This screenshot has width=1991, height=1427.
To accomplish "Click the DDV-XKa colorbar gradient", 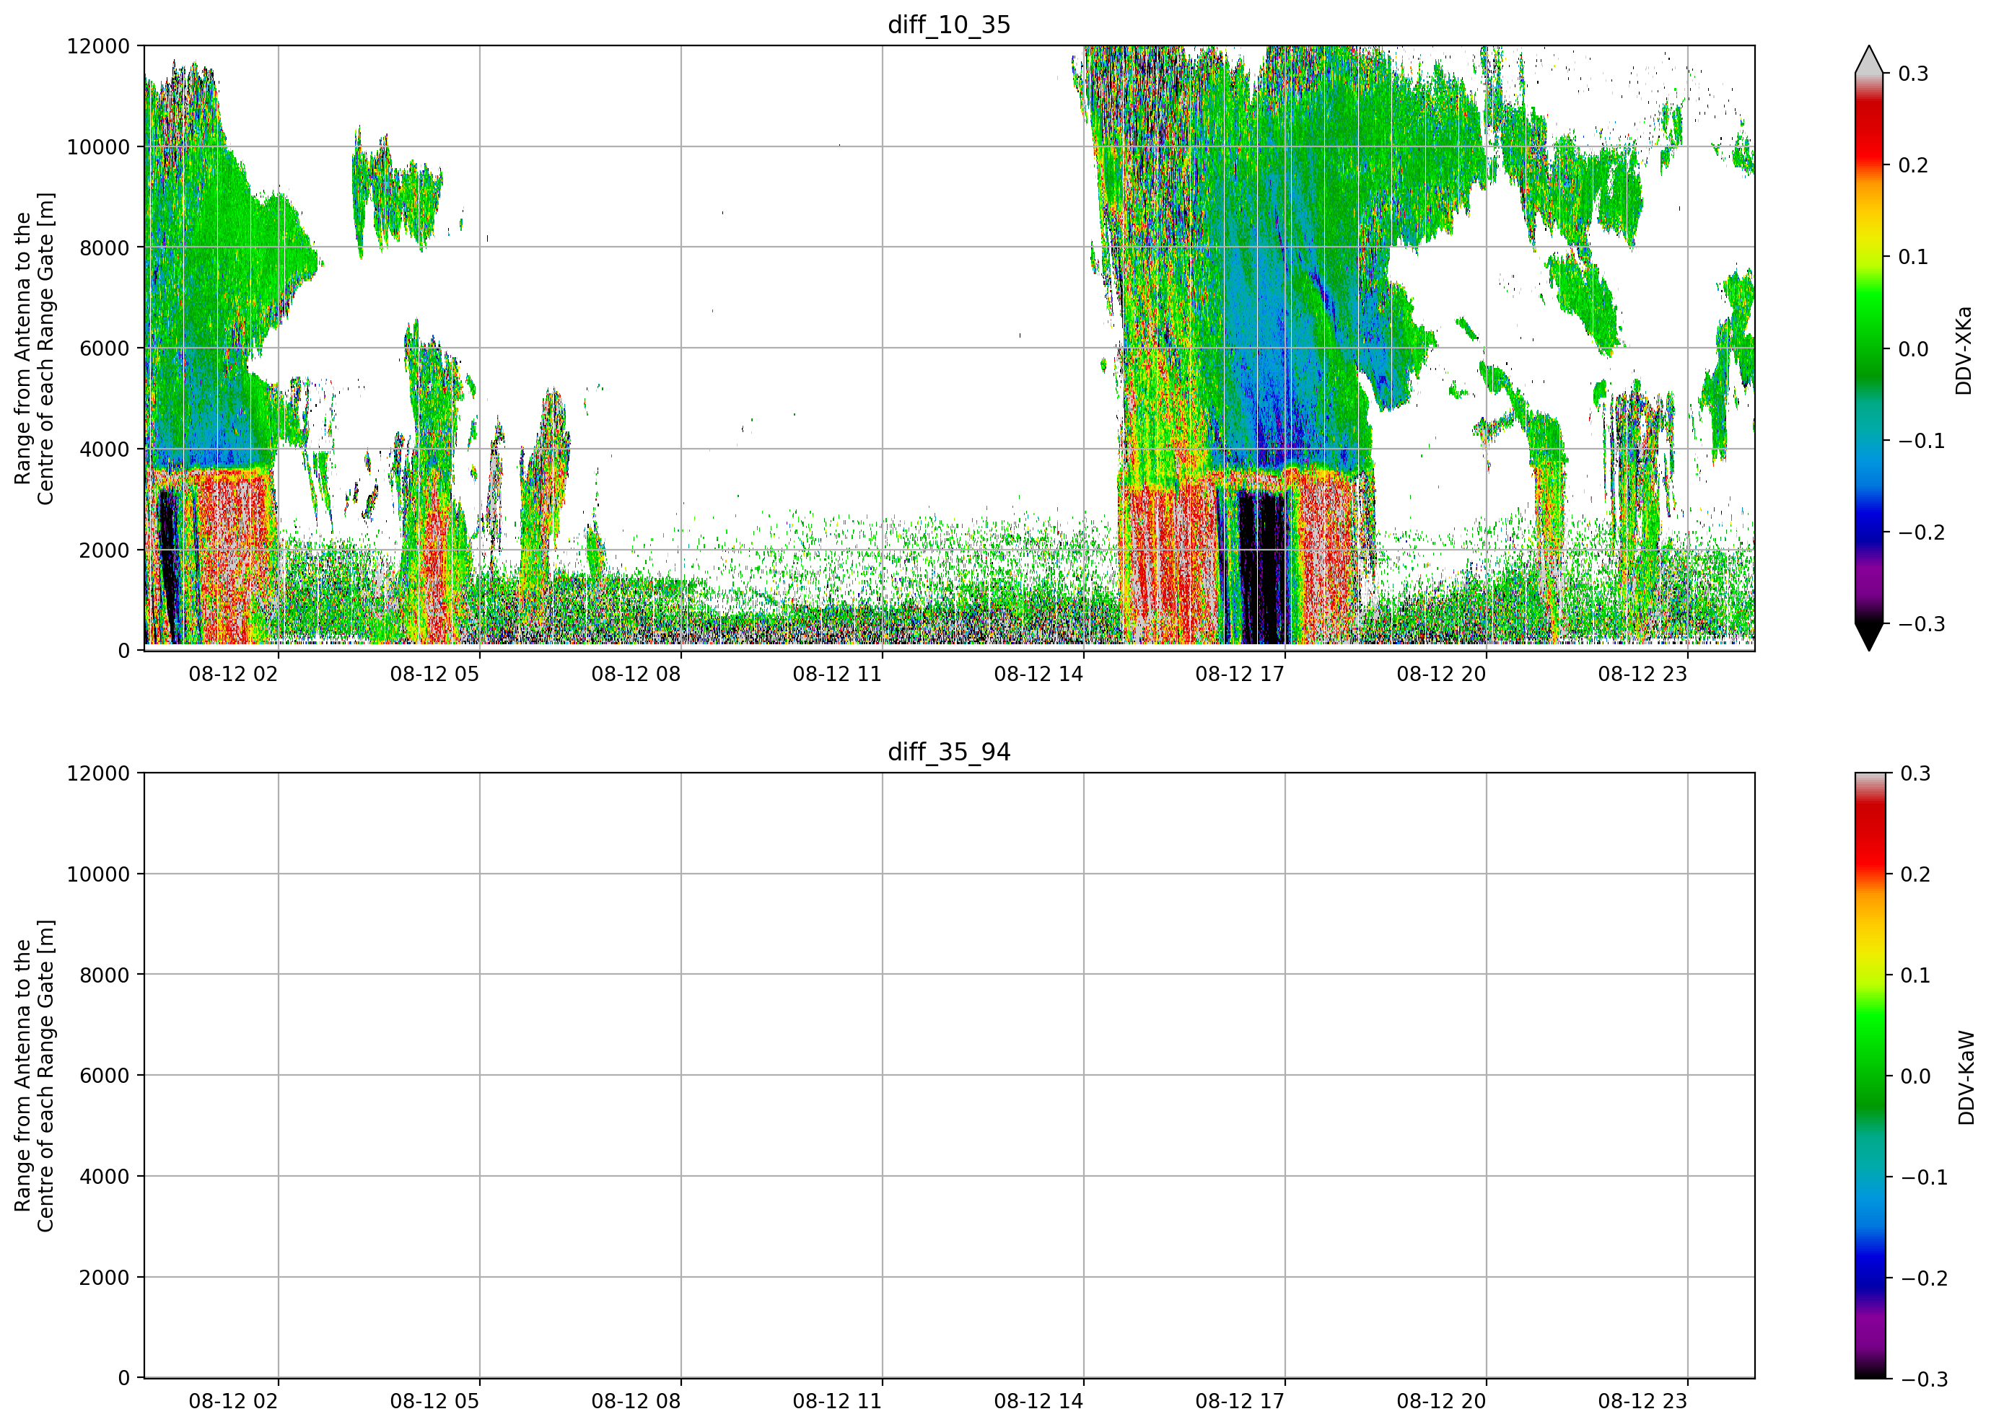I will (x=1869, y=348).
